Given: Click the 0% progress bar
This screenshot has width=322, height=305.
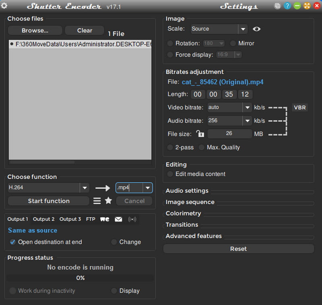Looking at the screenshot, I should pos(80,278).
